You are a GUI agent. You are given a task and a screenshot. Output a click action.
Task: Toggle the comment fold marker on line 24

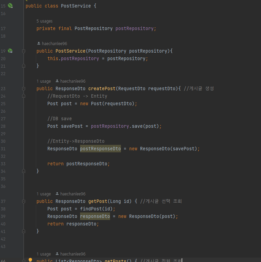[24, 96]
